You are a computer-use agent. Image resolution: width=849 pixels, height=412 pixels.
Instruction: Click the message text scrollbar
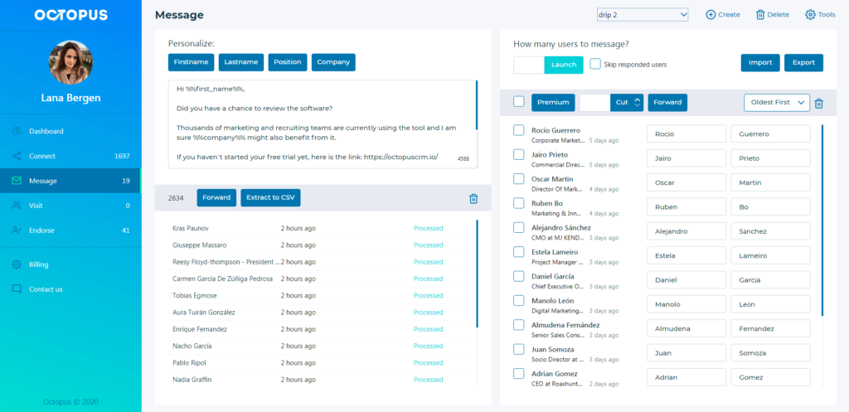tap(477, 105)
